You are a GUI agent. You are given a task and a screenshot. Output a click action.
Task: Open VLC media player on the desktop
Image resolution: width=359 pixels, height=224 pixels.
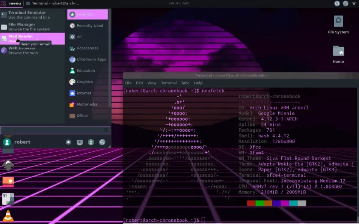[8, 216]
